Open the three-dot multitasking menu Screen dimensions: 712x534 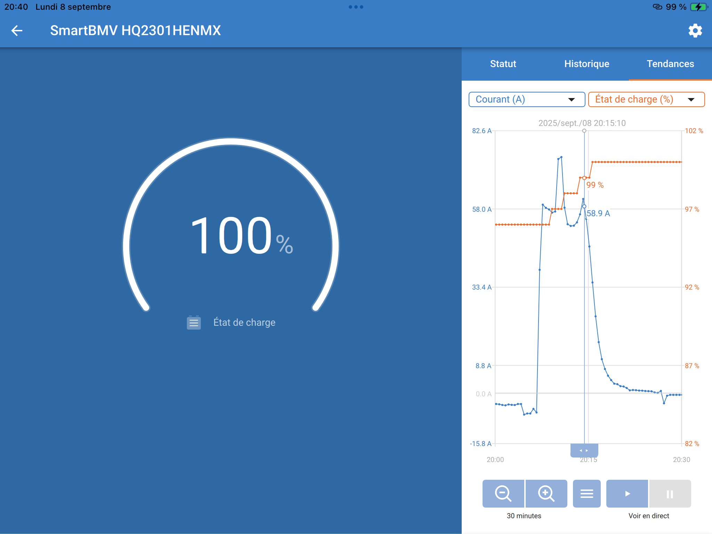[356, 7]
